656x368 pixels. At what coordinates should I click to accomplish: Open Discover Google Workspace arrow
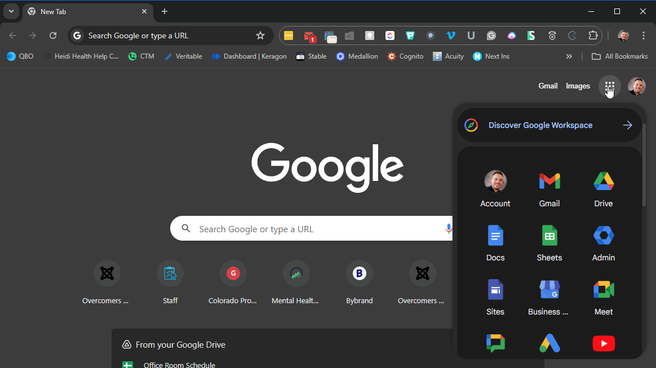click(628, 125)
